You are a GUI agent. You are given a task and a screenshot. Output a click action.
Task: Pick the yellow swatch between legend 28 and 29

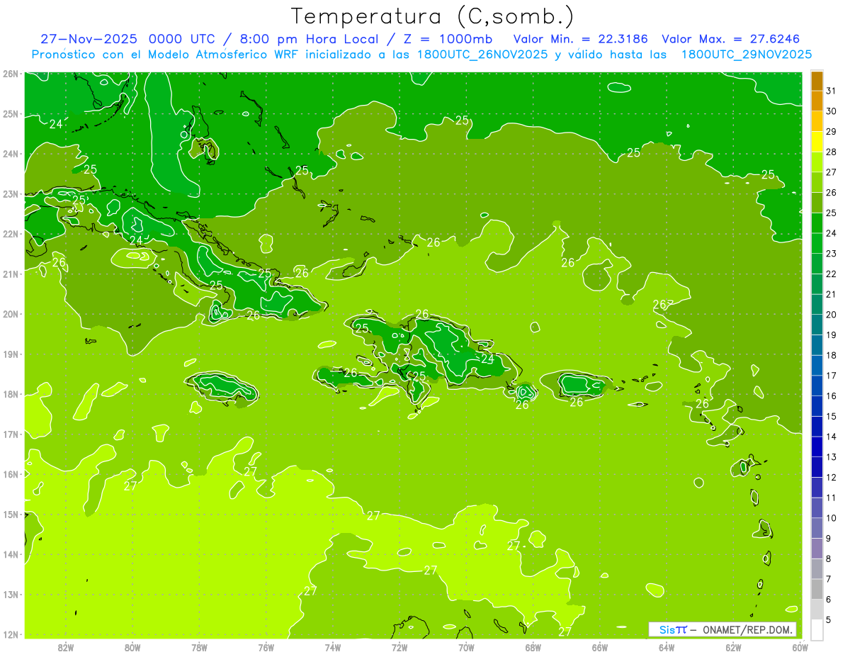(817, 142)
